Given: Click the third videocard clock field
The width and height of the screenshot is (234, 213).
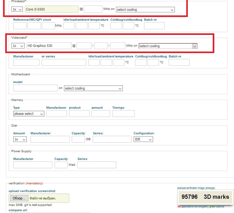Looking at the screenshot, I should 118,46.
